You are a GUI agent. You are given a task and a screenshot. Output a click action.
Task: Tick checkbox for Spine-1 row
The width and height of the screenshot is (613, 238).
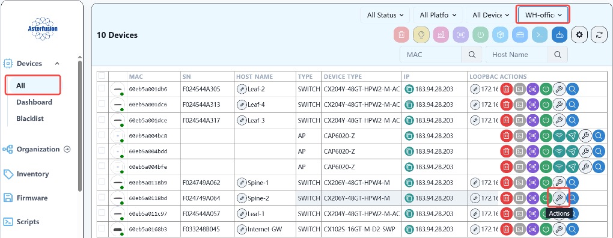102,182
